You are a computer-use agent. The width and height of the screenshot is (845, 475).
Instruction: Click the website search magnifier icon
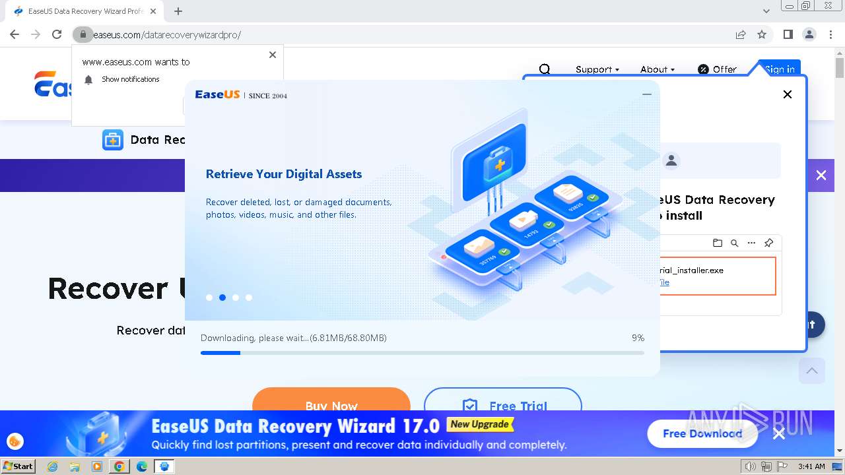[545, 69]
